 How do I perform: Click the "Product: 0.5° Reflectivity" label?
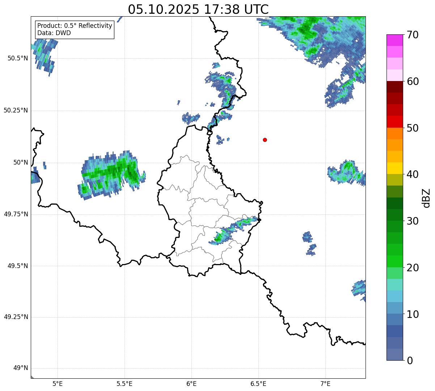point(75,26)
